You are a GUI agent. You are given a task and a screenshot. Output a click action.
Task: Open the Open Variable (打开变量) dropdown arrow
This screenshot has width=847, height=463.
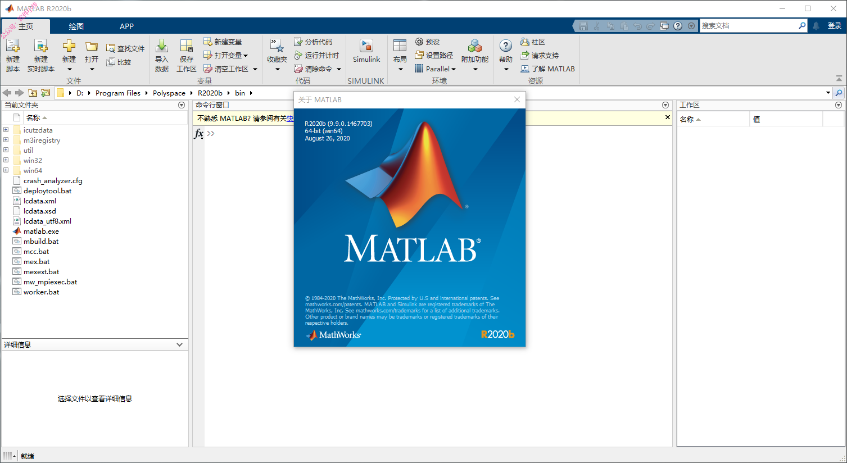pyautogui.click(x=246, y=56)
